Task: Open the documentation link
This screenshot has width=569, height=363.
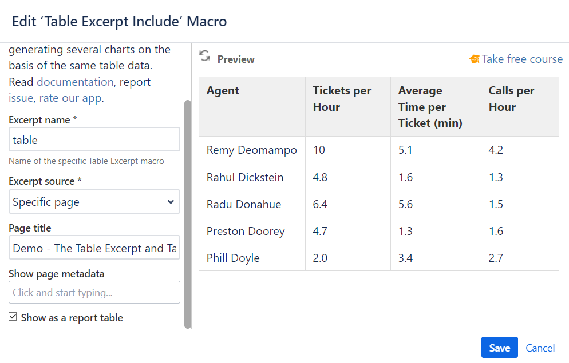Action: click(75, 82)
